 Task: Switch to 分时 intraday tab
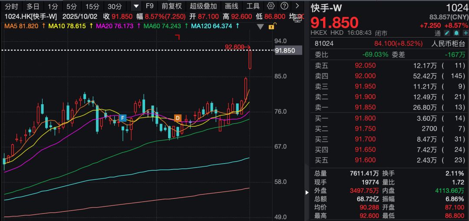coord(11,6)
